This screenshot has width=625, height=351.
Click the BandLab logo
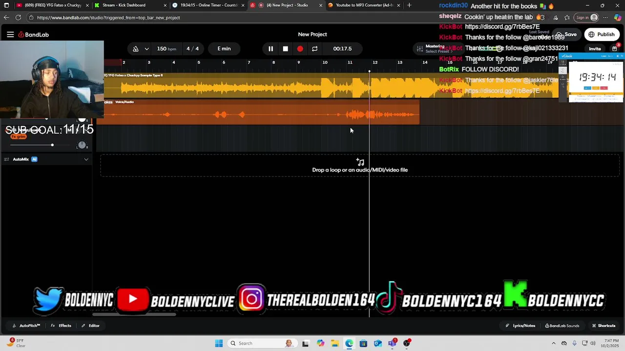pyautogui.click(x=34, y=35)
